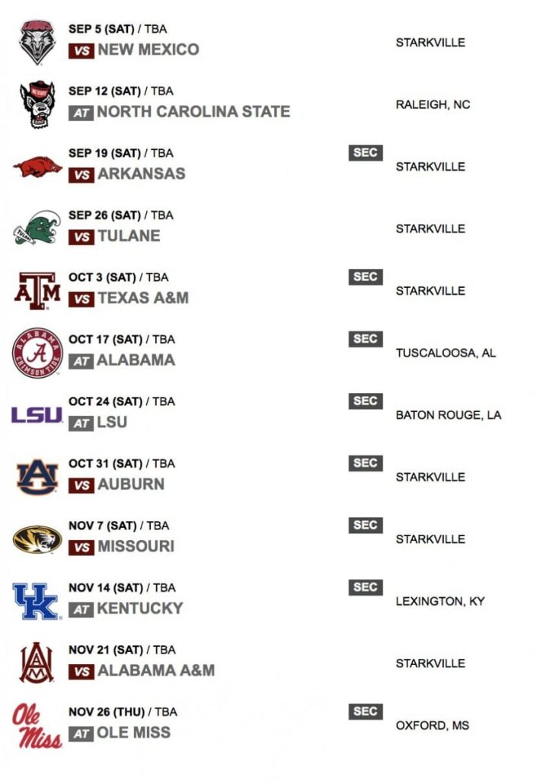Select the KENTUCKY opponent name

139,609
